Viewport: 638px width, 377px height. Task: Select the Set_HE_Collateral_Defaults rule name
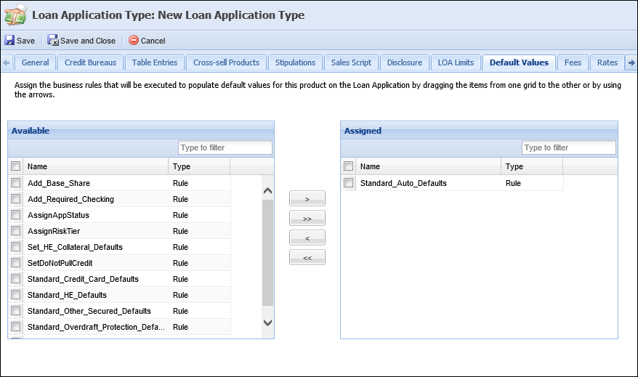(x=75, y=247)
